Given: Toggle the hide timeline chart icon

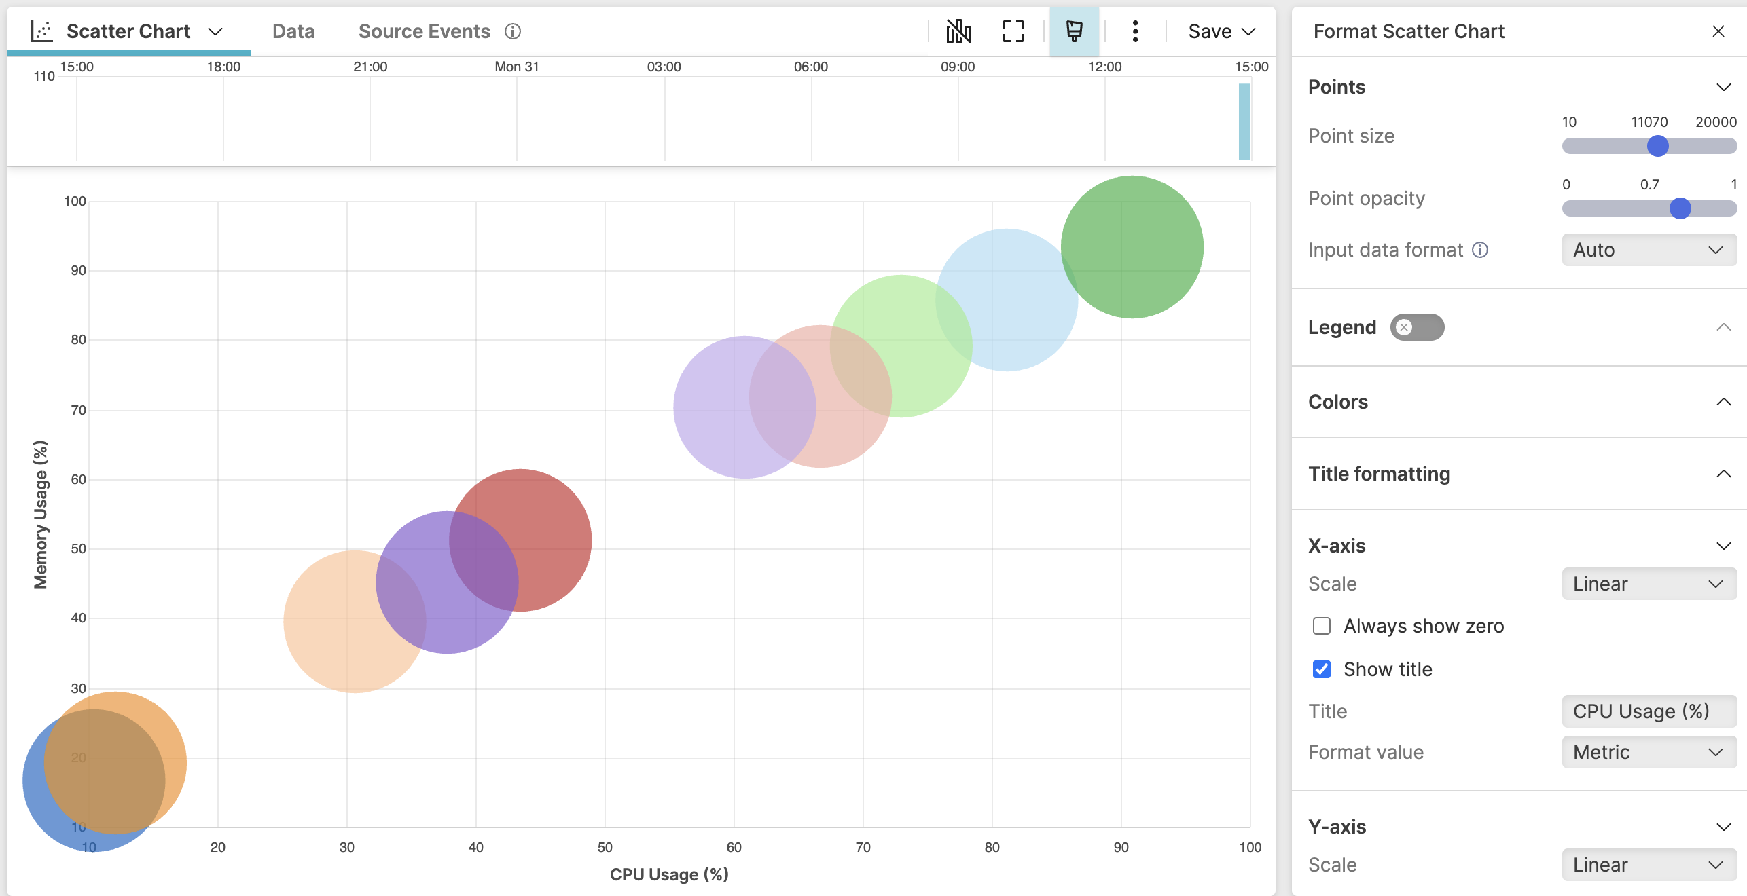Looking at the screenshot, I should coord(958,31).
